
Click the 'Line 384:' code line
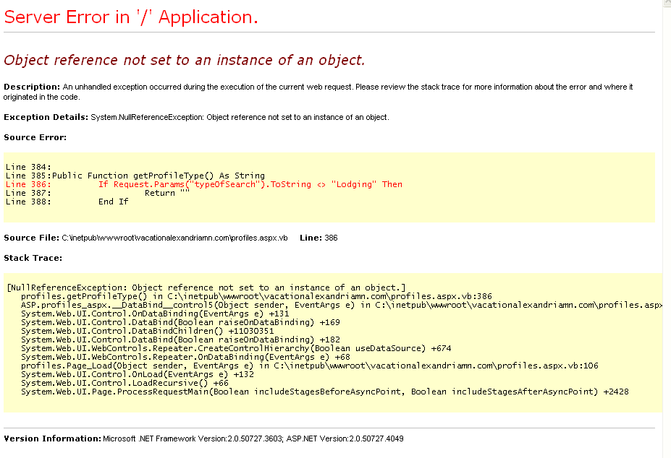pos(28,167)
